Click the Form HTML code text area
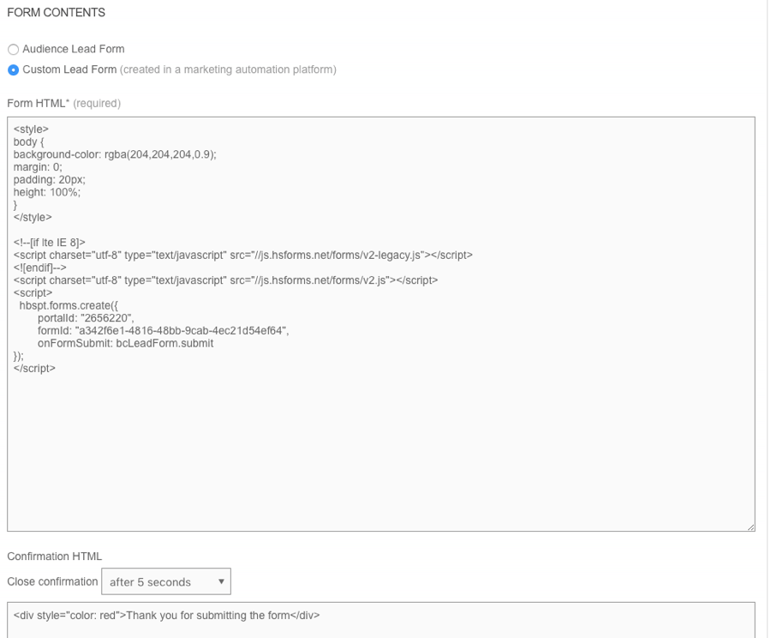The image size is (771, 638). 380,446
